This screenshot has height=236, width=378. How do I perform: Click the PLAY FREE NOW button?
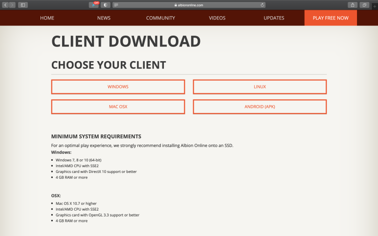click(x=331, y=18)
